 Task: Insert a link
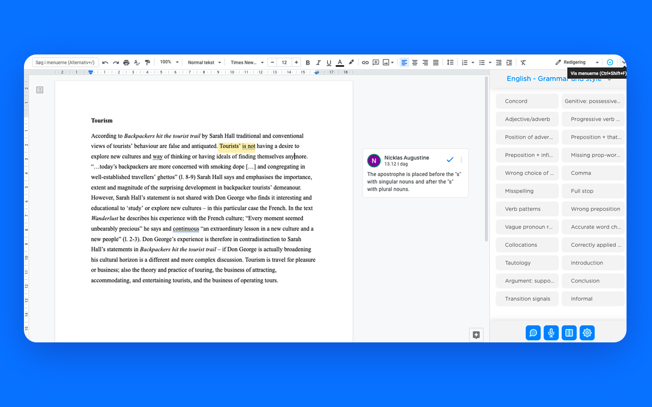click(x=365, y=63)
